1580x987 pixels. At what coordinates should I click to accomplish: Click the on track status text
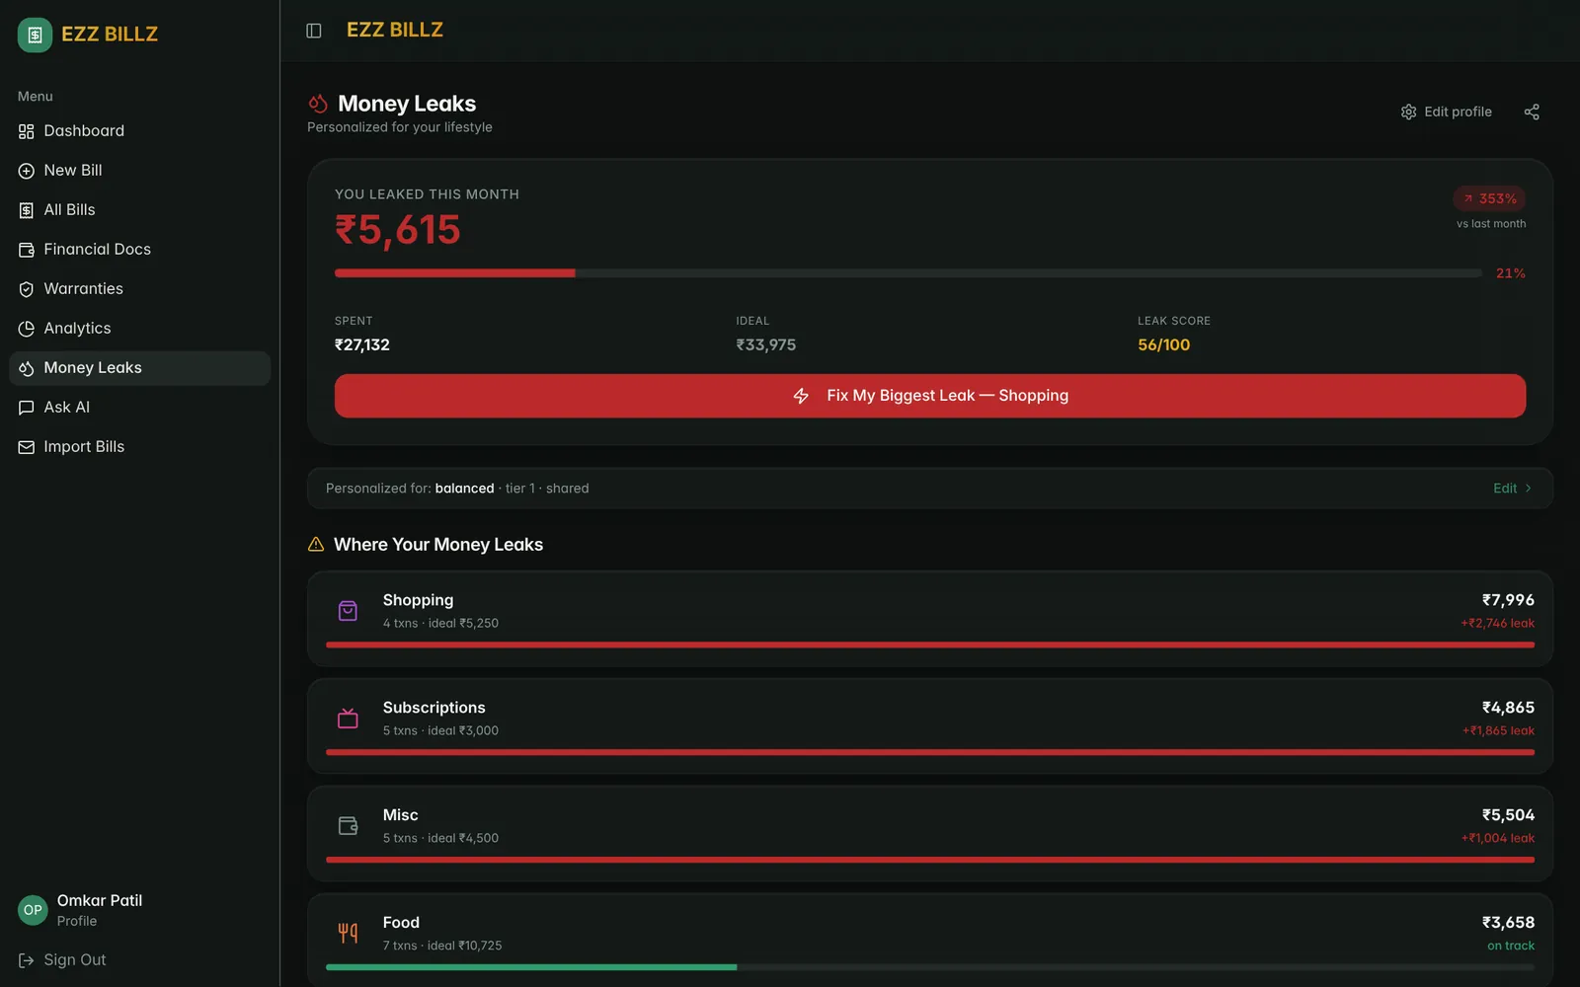[1511, 947]
